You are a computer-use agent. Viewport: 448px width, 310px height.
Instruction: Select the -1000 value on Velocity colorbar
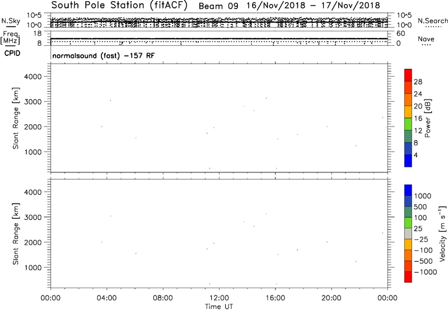click(x=425, y=272)
